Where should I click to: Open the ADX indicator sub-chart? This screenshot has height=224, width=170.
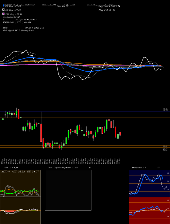click(x=20, y=183)
